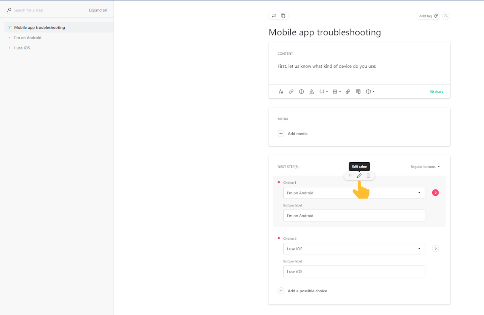Click the Expand all link
The image size is (484, 315).
(98, 10)
